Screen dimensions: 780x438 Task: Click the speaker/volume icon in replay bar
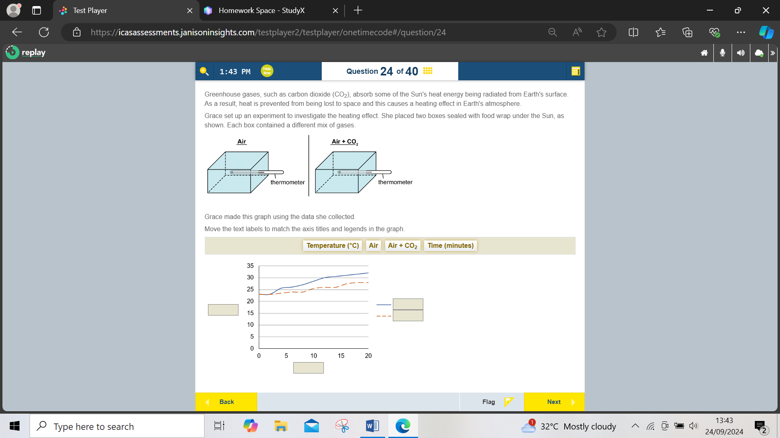(741, 53)
